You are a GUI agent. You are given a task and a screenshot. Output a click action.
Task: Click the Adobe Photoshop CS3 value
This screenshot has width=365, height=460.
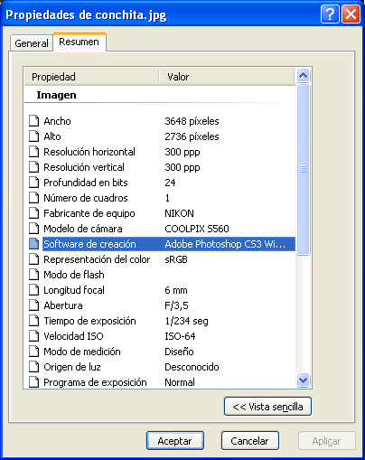coord(225,244)
